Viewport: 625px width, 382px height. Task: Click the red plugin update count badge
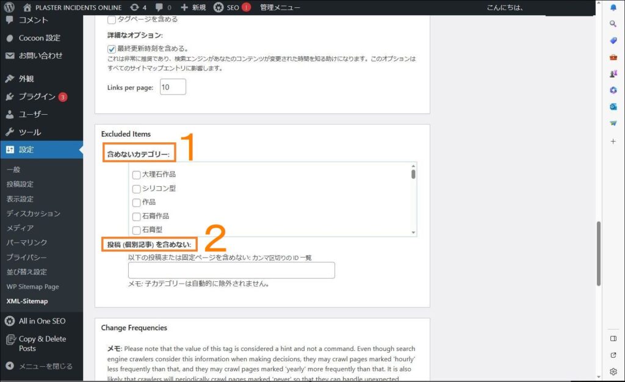coord(63,97)
